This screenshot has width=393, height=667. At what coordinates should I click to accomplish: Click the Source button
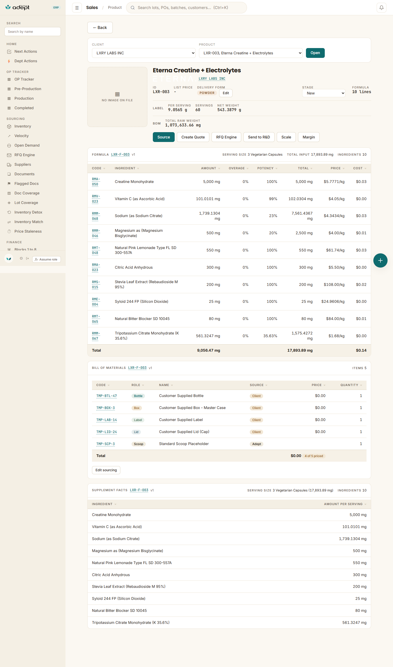click(164, 137)
